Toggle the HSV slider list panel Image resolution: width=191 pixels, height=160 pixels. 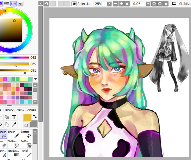[x=6, y=4]
